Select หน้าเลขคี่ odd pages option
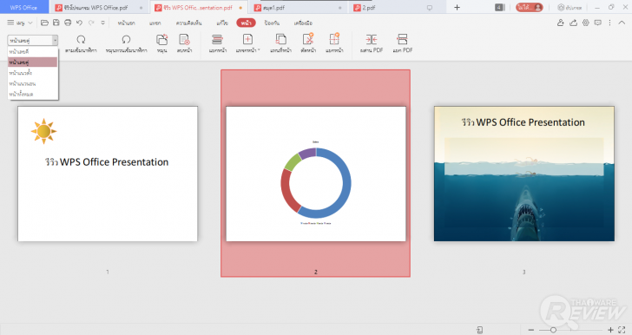This screenshot has height=335, width=632. [x=33, y=51]
